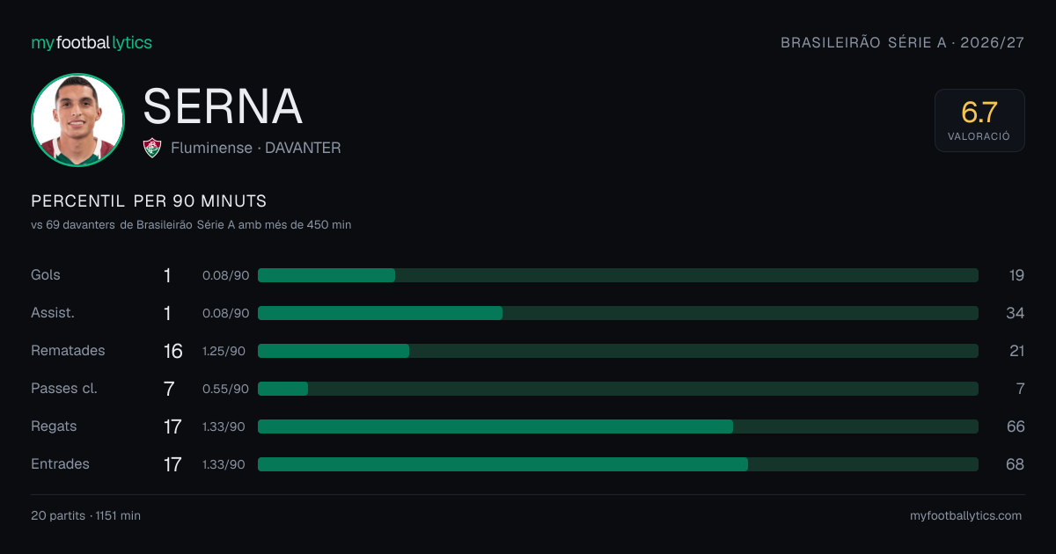
Task: Click the Brasileirão Série A 2026/27 label
Action: pyautogui.click(x=902, y=42)
